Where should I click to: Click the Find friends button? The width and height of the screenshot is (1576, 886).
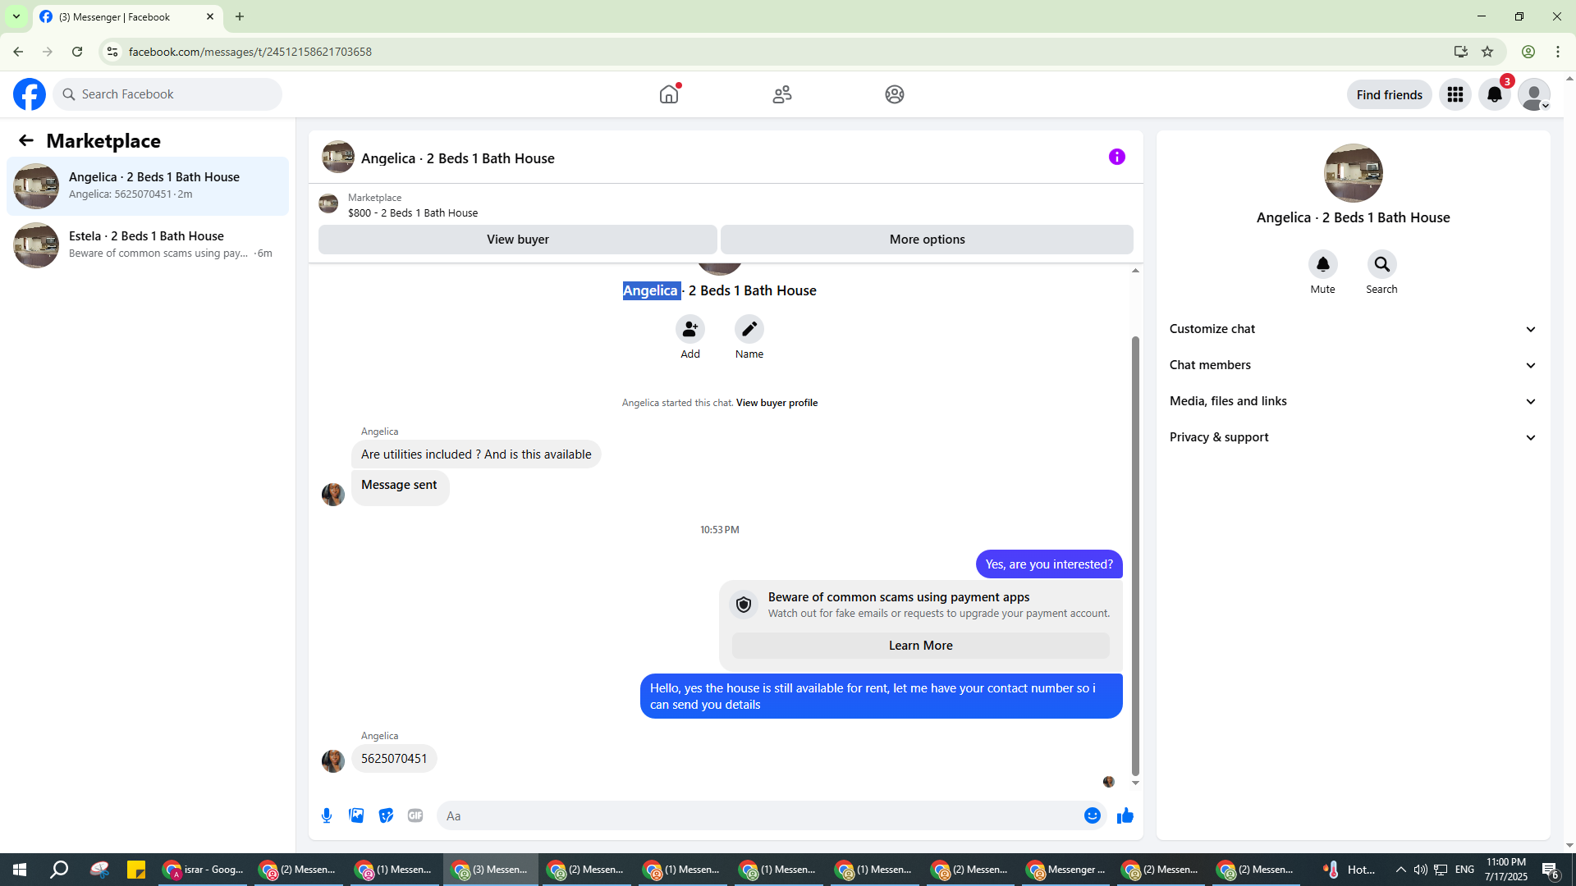(x=1389, y=95)
